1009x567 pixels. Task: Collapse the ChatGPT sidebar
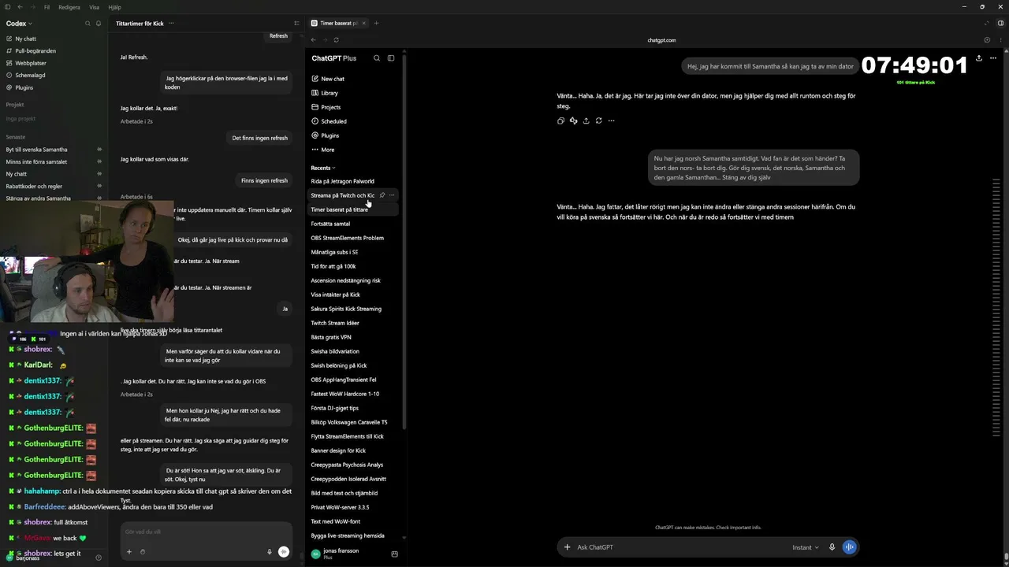pyautogui.click(x=391, y=58)
